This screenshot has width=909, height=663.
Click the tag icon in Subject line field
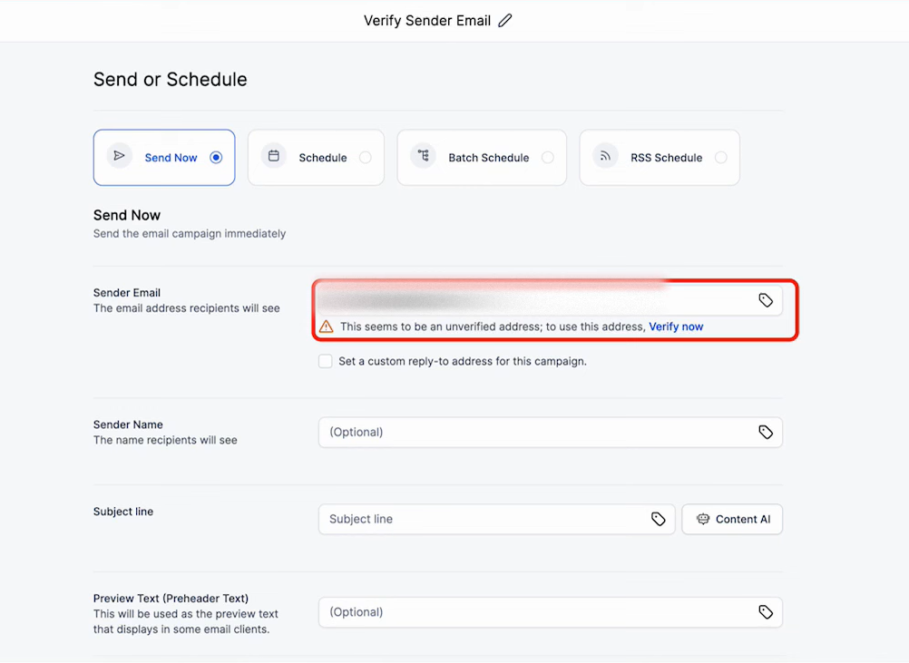point(659,519)
